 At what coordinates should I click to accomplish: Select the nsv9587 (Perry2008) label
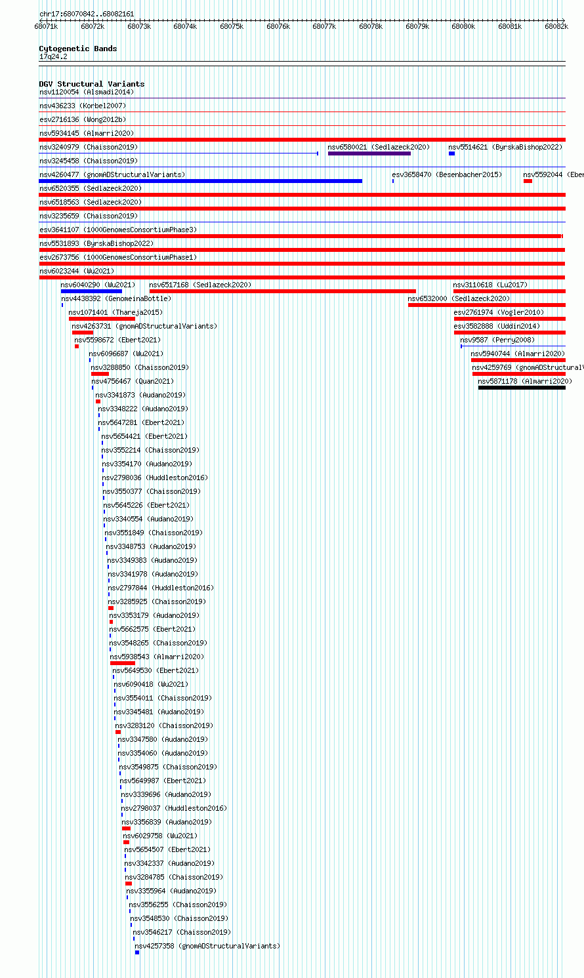[498, 340]
